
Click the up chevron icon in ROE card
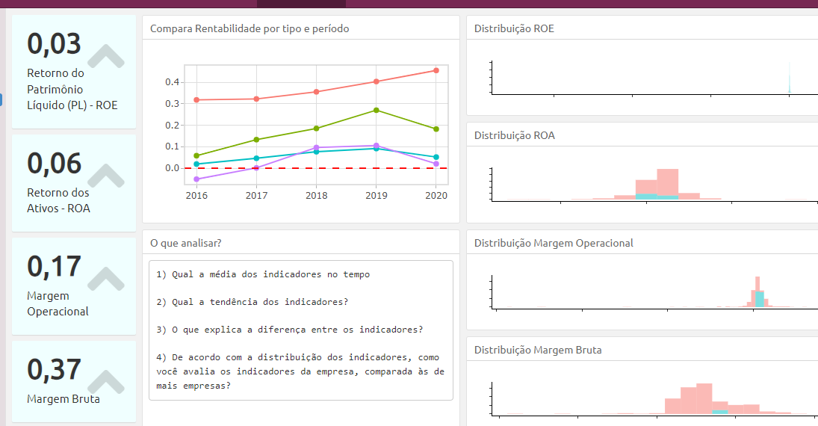pyautogui.click(x=106, y=56)
